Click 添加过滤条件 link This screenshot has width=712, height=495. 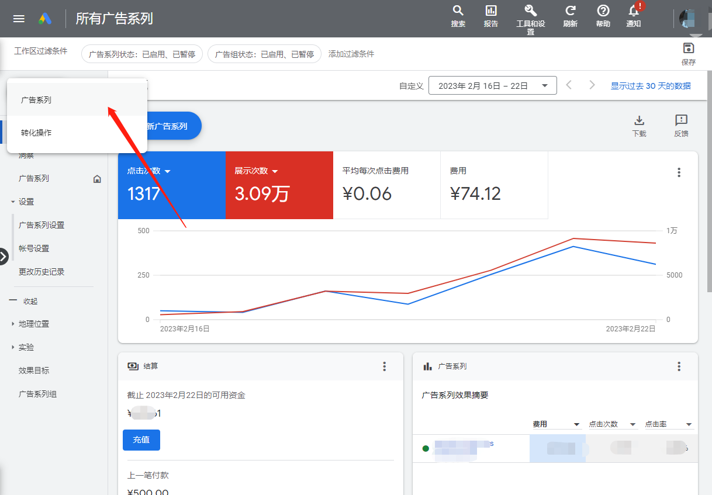tap(351, 54)
